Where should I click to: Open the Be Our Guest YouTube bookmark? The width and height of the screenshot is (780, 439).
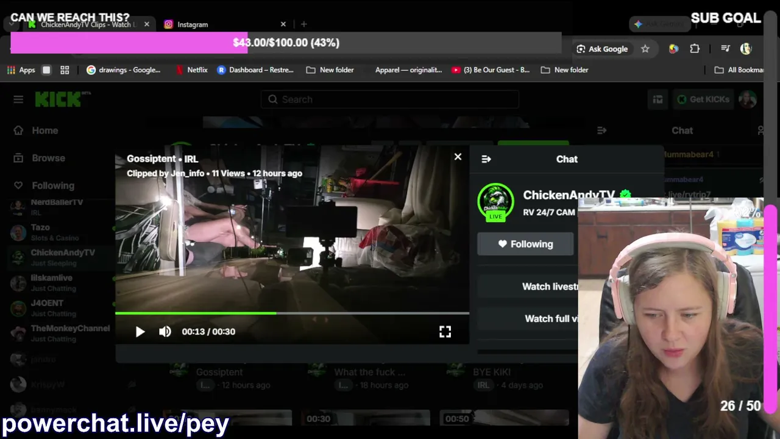[x=491, y=70]
